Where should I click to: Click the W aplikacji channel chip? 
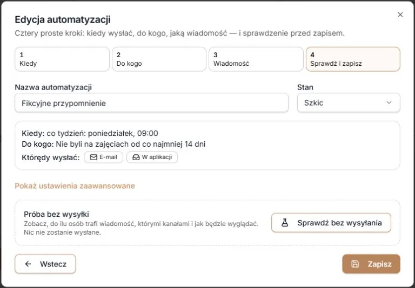pyautogui.click(x=152, y=157)
